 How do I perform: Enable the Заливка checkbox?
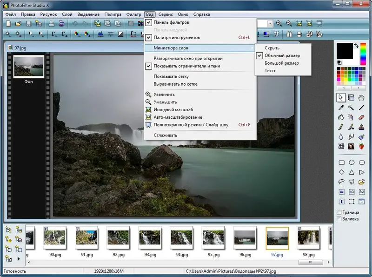[339, 219]
